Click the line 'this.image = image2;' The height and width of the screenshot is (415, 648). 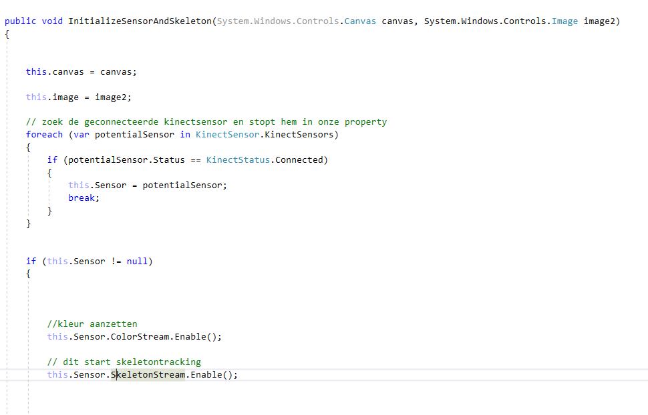[x=79, y=97]
